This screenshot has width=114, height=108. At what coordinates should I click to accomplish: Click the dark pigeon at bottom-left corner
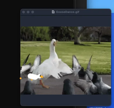(28, 88)
